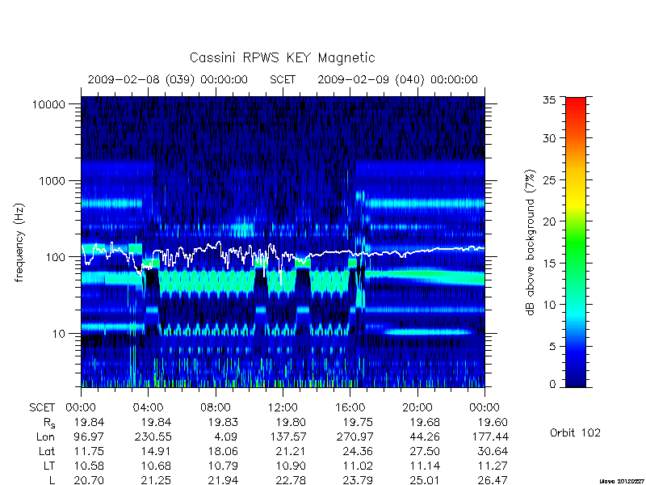The image size is (646, 485).
Task: Click the latitude value "21.21"
Action: [x=291, y=452]
